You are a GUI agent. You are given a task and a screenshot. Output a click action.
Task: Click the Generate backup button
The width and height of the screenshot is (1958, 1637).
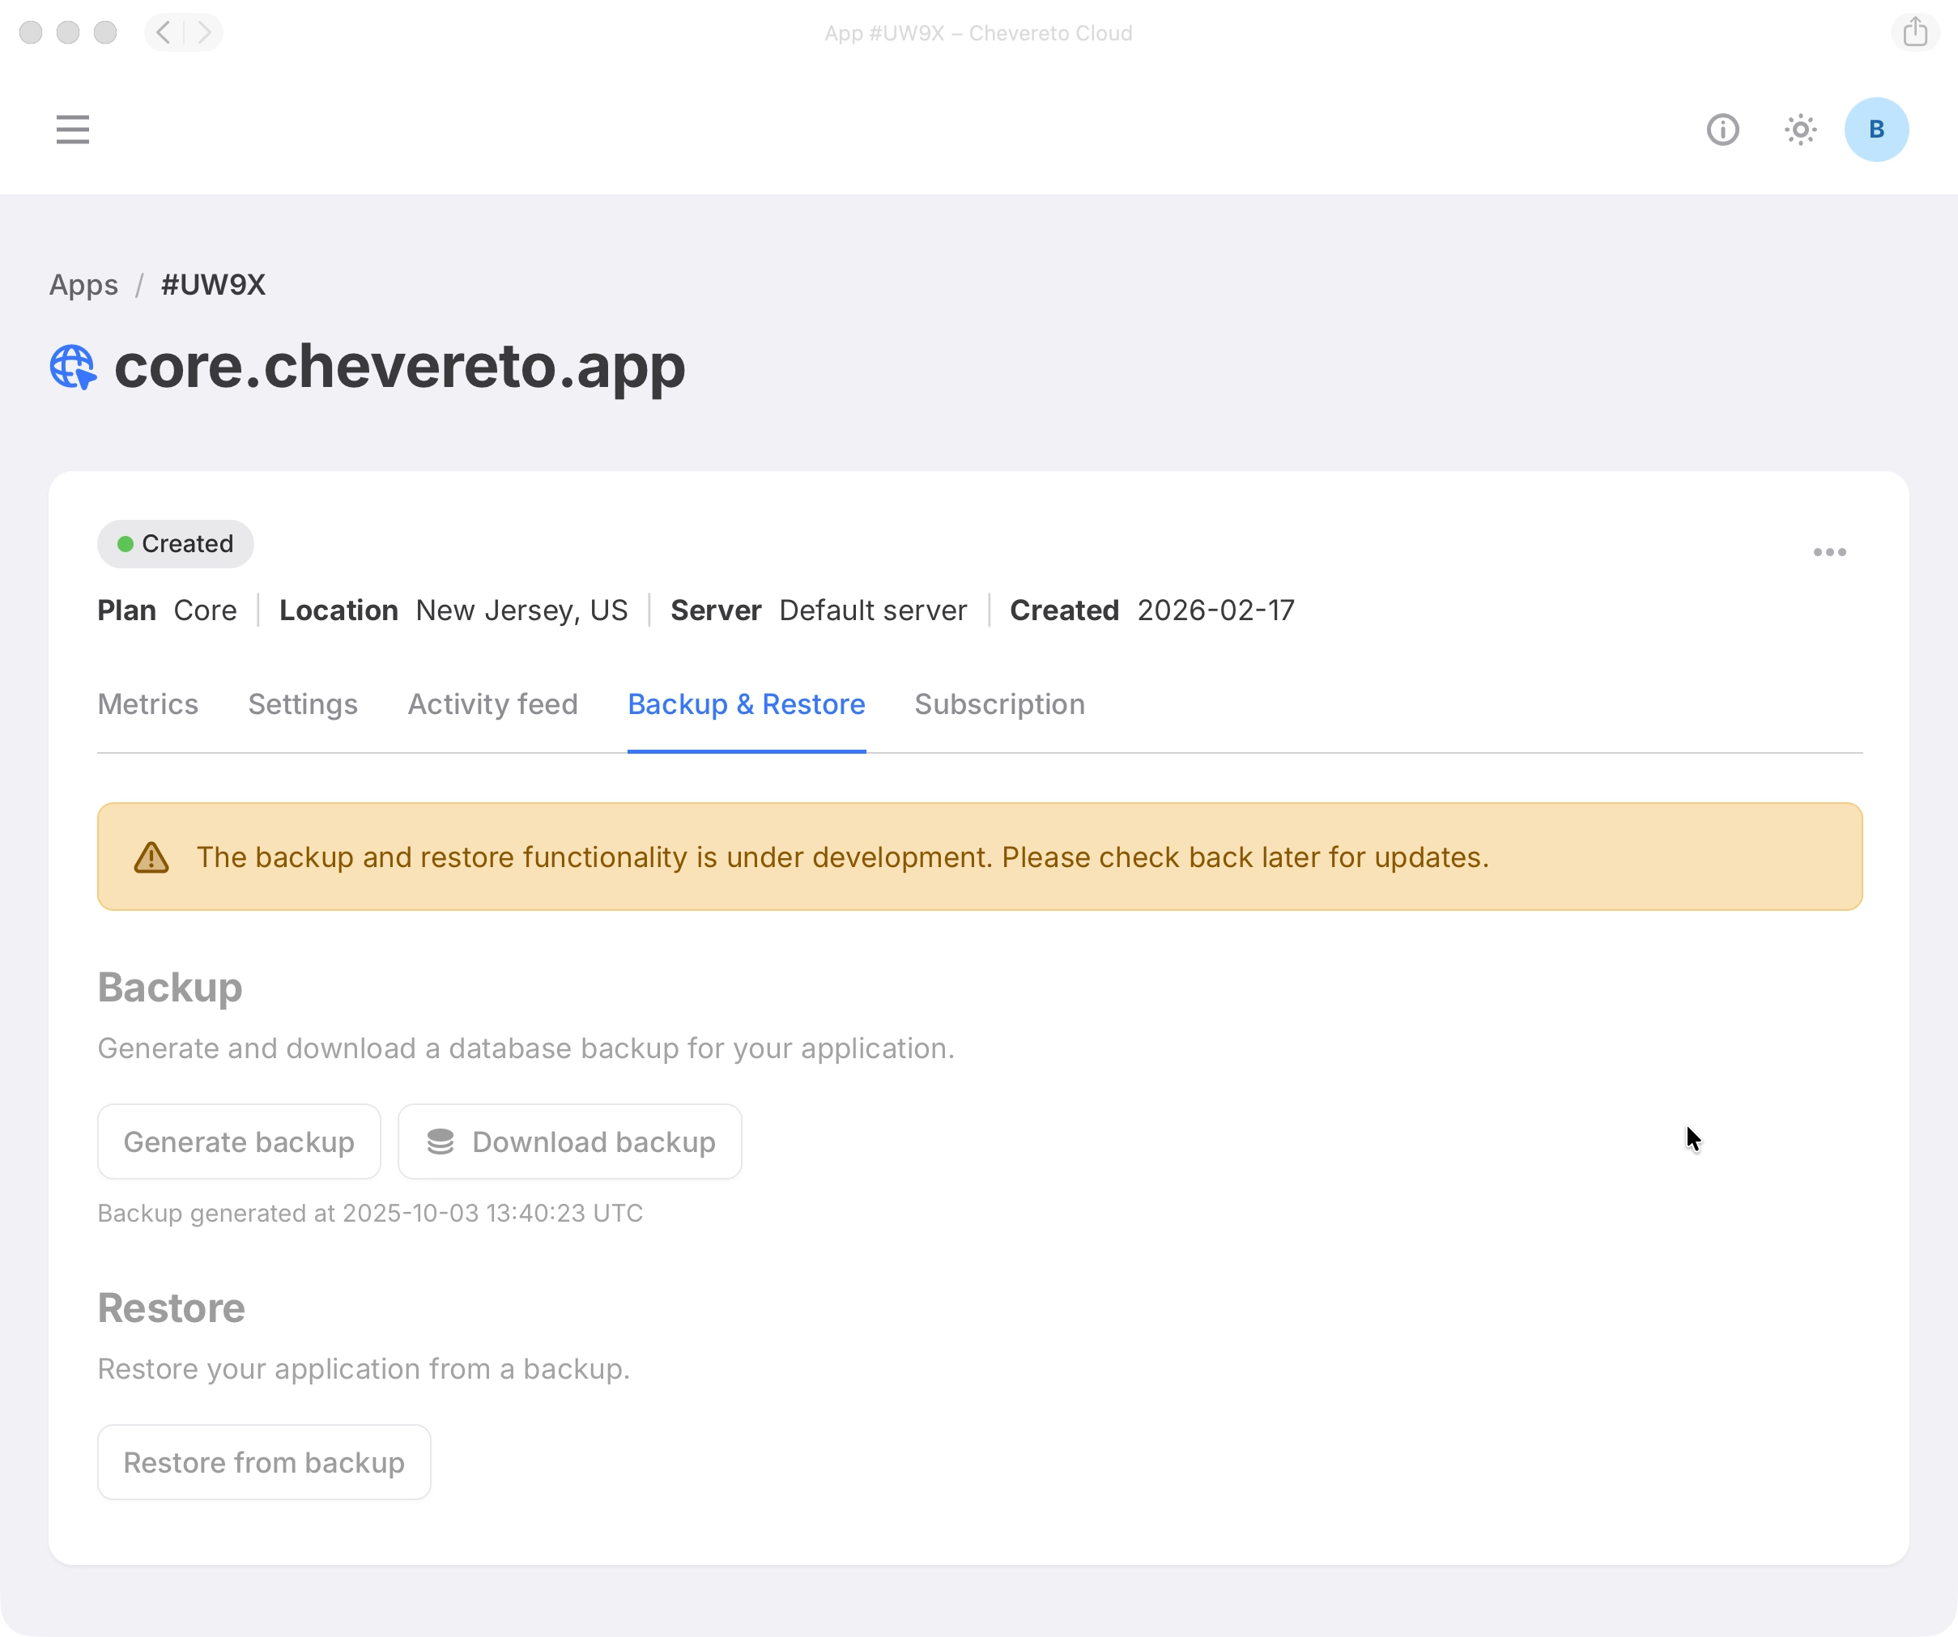(239, 1142)
